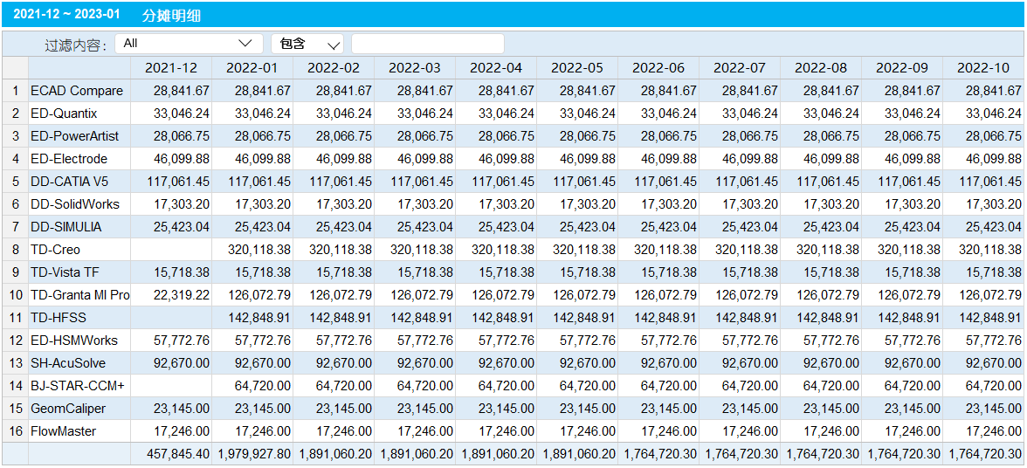
Task: Click the DD-SIMULIA row name
Action: (x=66, y=227)
